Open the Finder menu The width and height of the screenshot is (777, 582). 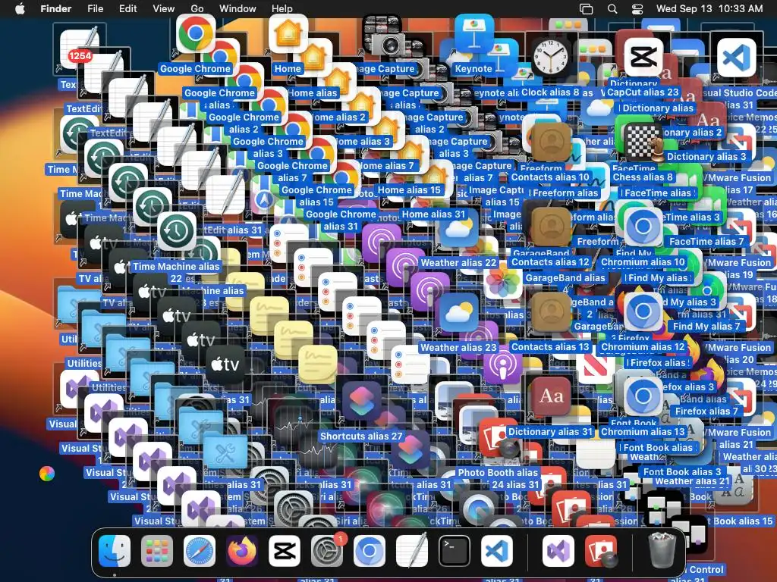coord(55,8)
